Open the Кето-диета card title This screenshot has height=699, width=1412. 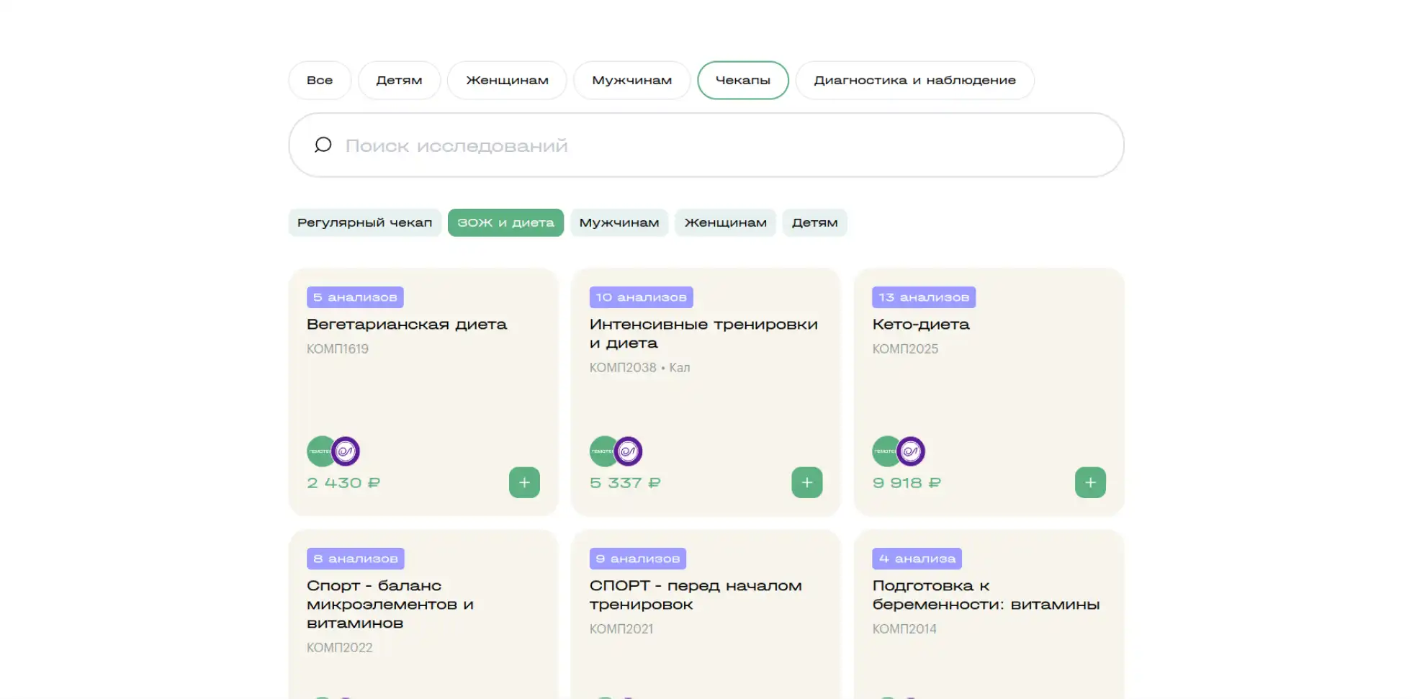[921, 325]
